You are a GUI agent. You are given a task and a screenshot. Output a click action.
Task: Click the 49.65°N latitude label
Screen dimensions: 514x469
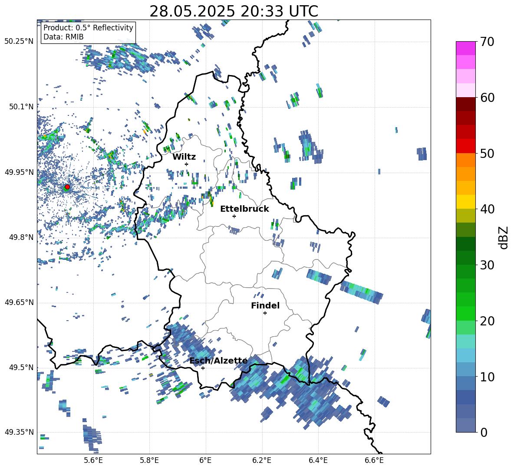(19, 302)
